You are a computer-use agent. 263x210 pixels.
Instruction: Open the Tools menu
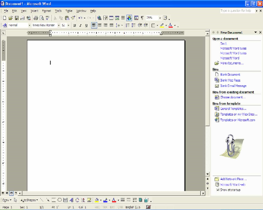(58, 11)
